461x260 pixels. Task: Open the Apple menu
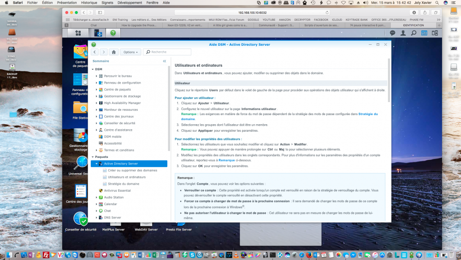[6, 3]
